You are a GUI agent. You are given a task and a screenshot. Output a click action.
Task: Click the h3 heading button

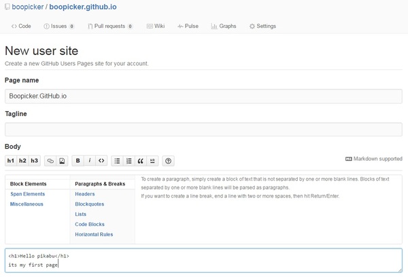pos(34,161)
